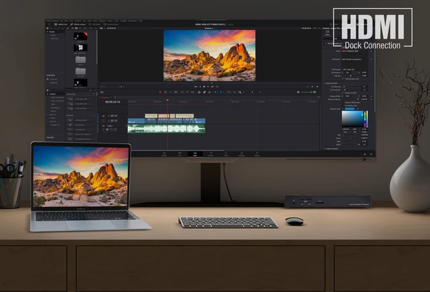Open the Sound Library panel button
The image size is (430, 292).
tap(111, 25)
